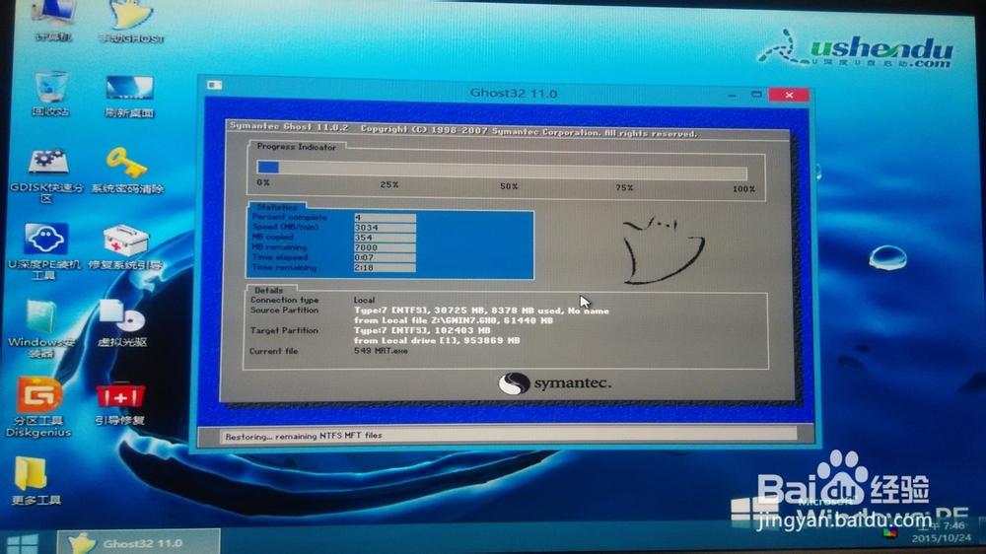Launch U深度PE装机工具 icon
Viewport: 986px width, 554px height.
click(44, 250)
